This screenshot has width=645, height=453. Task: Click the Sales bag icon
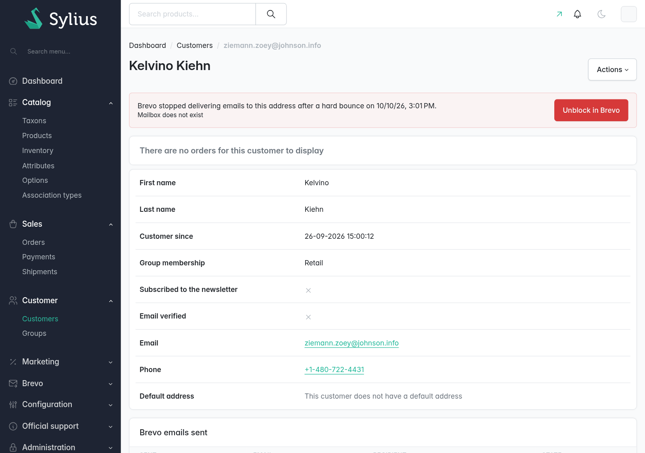tap(13, 224)
